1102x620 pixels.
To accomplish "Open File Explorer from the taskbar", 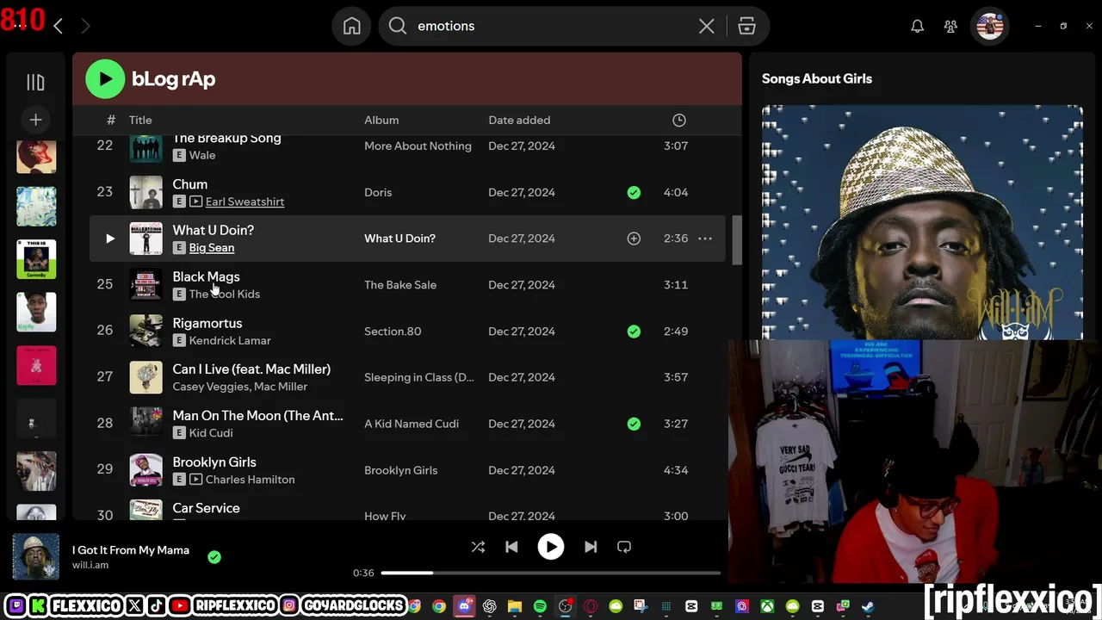I will 515,606.
